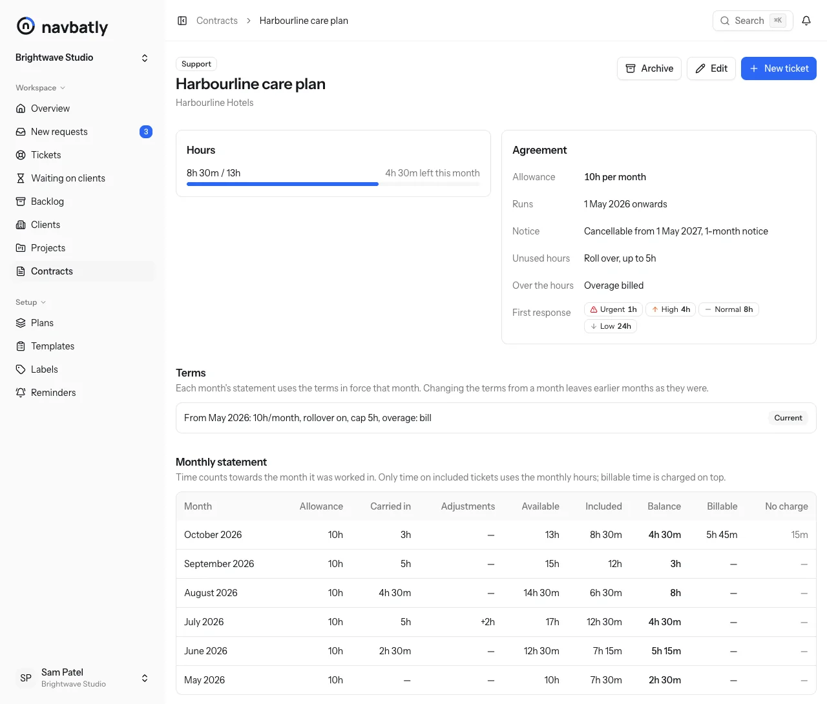This screenshot has width=827, height=704.
Task: Click the Backlog archive-box icon
Action: click(x=21, y=202)
